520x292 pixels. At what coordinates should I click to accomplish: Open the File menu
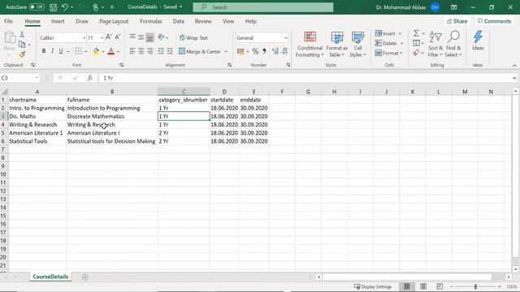[8, 21]
